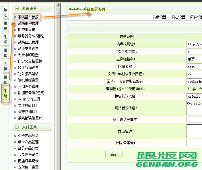Open the 生成 side tab
Viewport: 202px width, 170px height.
tap(5, 39)
